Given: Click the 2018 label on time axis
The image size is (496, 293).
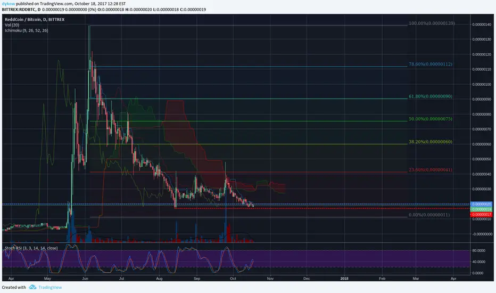Looking at the screenshot, I should point(344,279).
